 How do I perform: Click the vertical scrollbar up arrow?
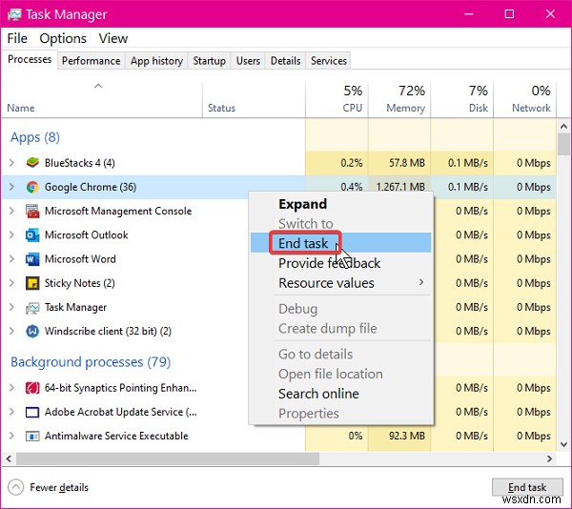pyautogui.click(x=563, y=127)
